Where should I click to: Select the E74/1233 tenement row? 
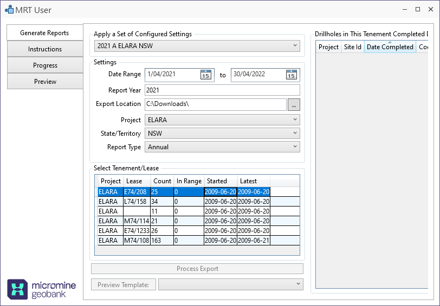(x=135, y=231)
